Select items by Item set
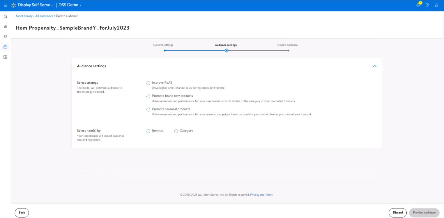The height and width of the screenshot is (218, 444). click(148, 131)
